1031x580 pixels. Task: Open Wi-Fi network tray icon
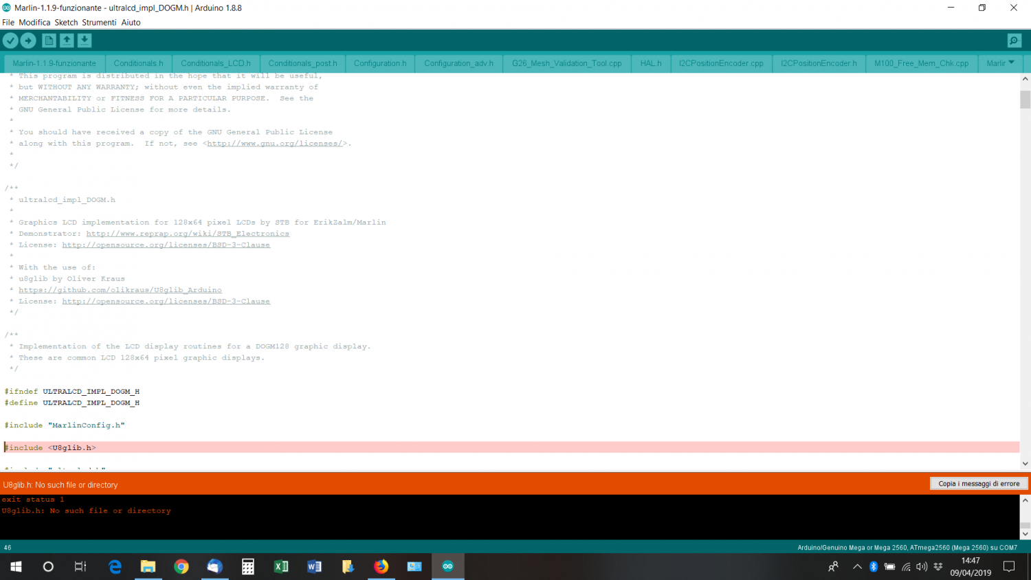906,566
